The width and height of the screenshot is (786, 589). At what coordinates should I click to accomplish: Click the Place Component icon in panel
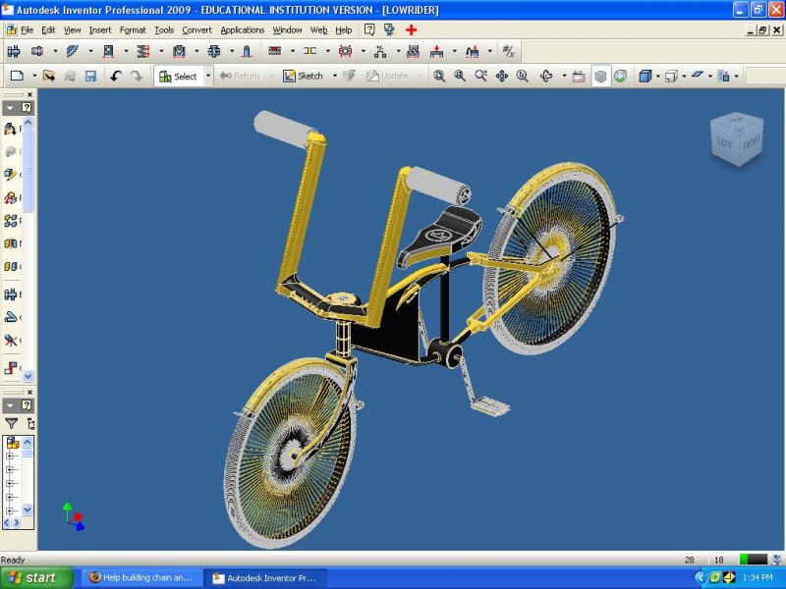10,129
